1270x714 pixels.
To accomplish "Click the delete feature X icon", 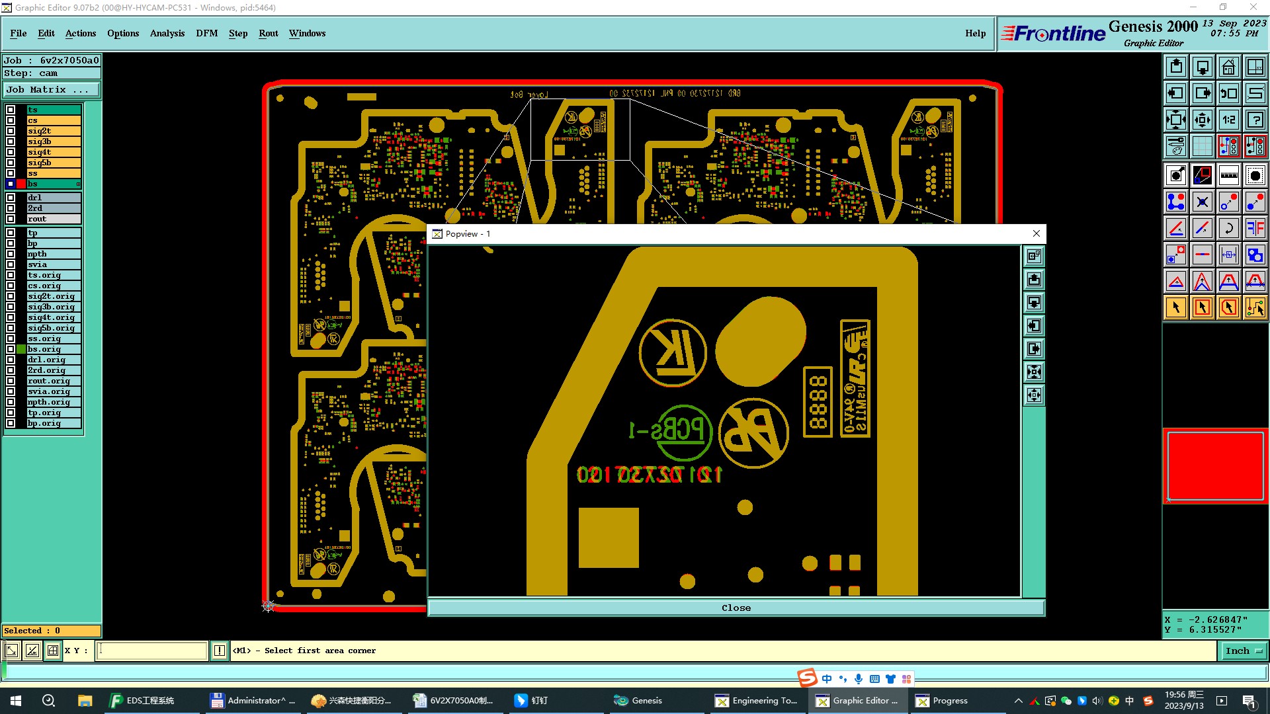I will (1202, 202).
